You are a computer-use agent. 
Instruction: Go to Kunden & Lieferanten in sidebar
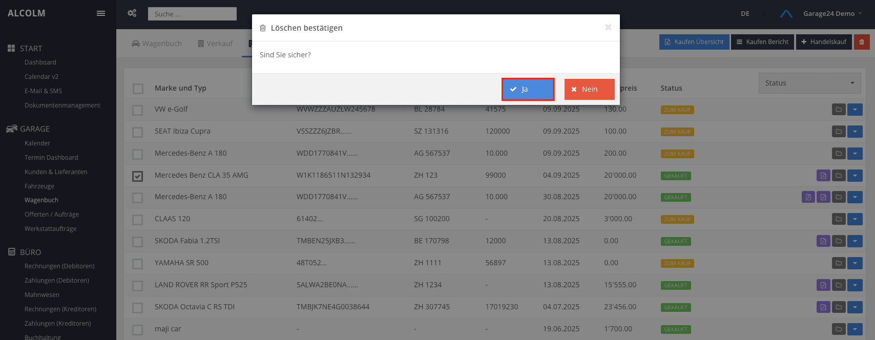(56, 172)
